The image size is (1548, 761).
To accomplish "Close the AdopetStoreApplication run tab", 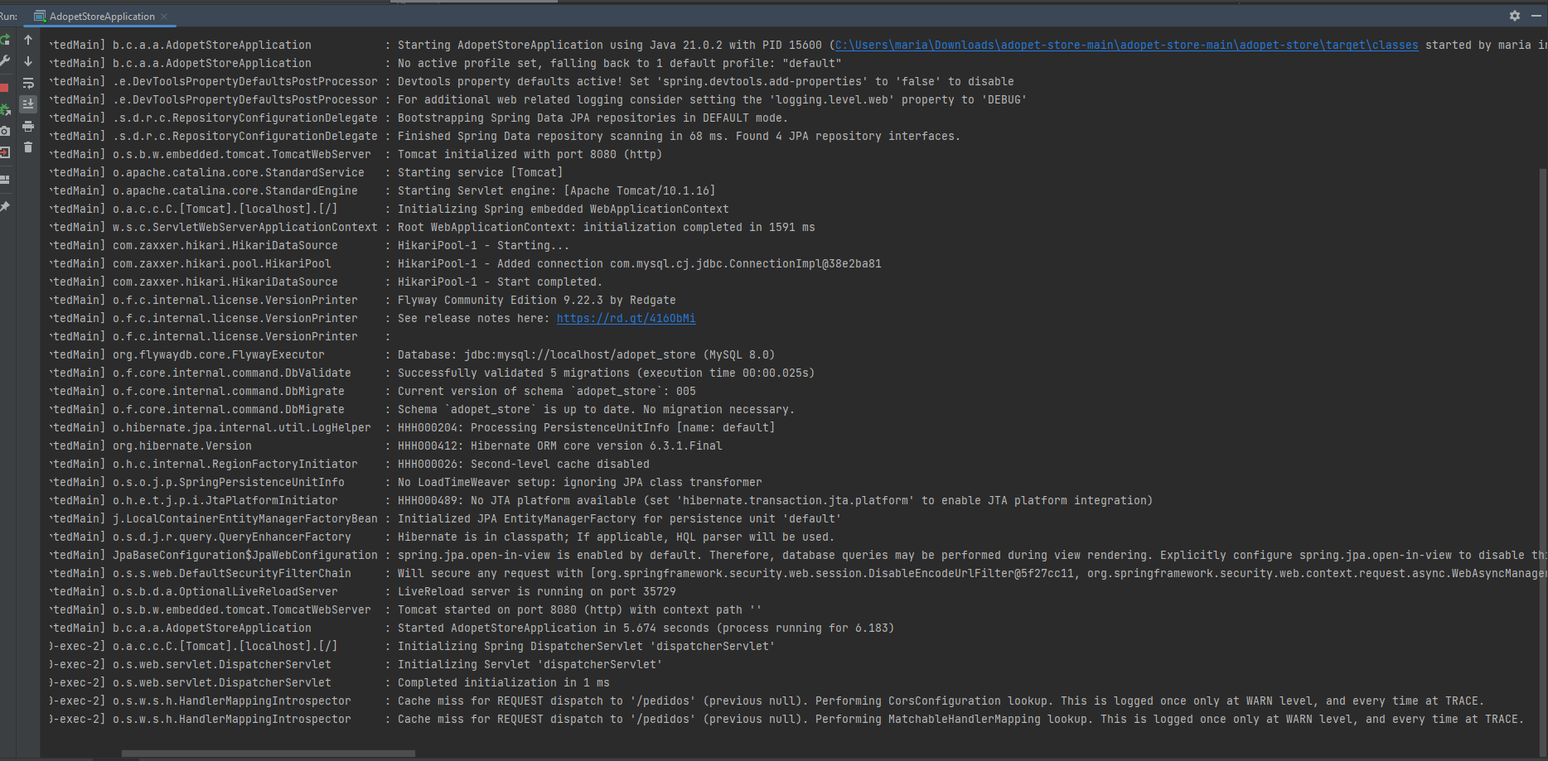I will coord(164,17).
